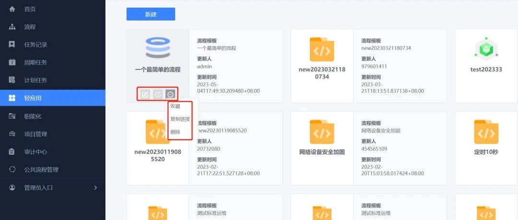Viewport: 518px width, 220px height.
Task: Open the 计划任务 schedule icon
Action: coord(12,80)
